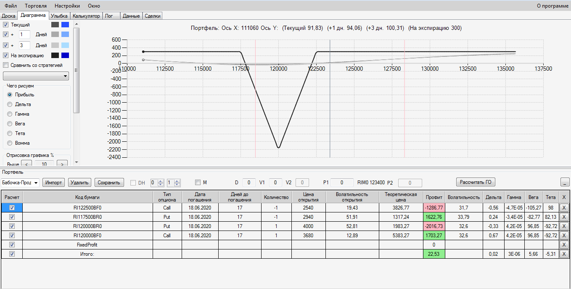This screenshot has height=289, width=571.
Task: Decrement the second DH spinner value
Action: tap(177, 185)
